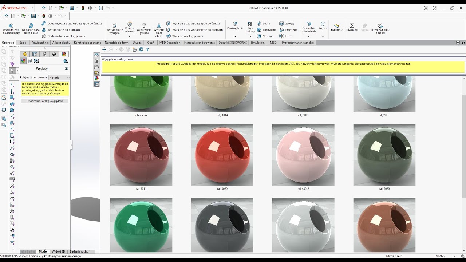The width and height of the screenshot is (466, 262).
Task: Expand the Szyk liniowy dropdown arrow
Action: (250, 37)
